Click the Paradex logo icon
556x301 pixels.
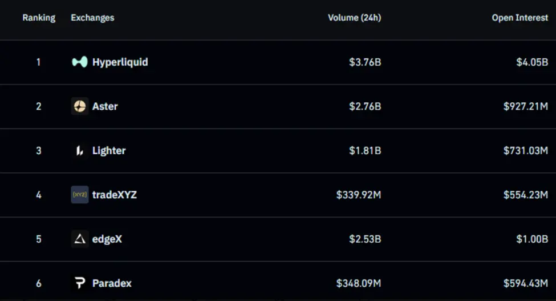[x=79, y=283]
